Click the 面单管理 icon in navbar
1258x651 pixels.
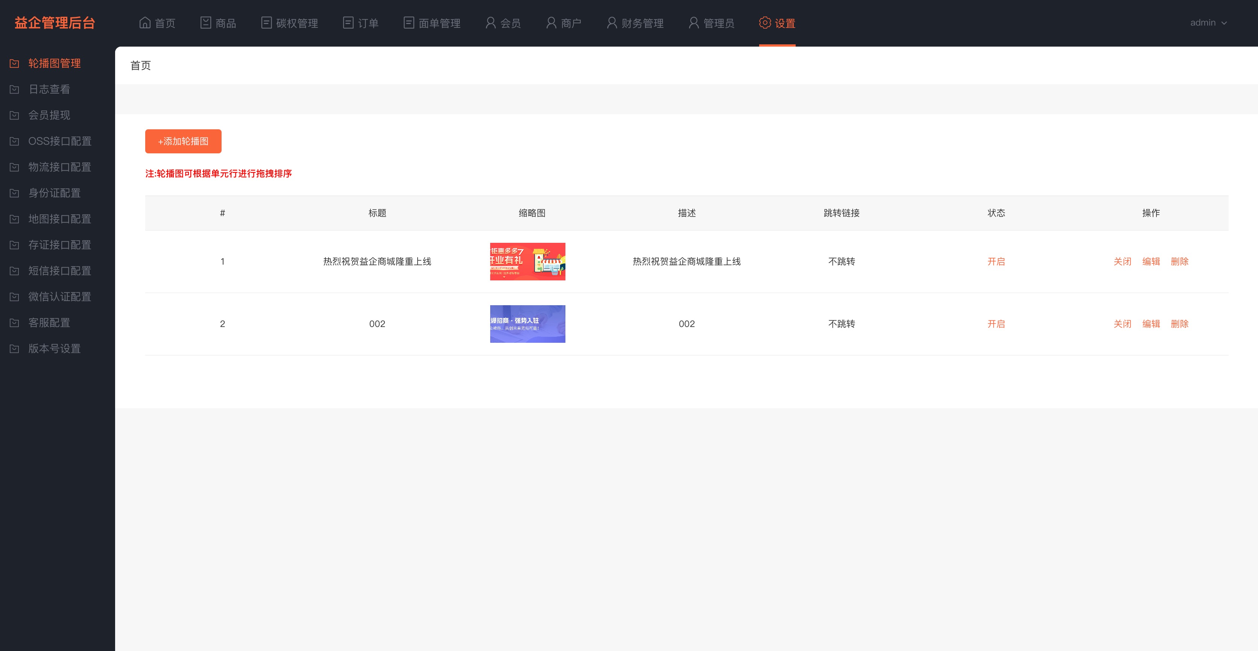point(409,23)
